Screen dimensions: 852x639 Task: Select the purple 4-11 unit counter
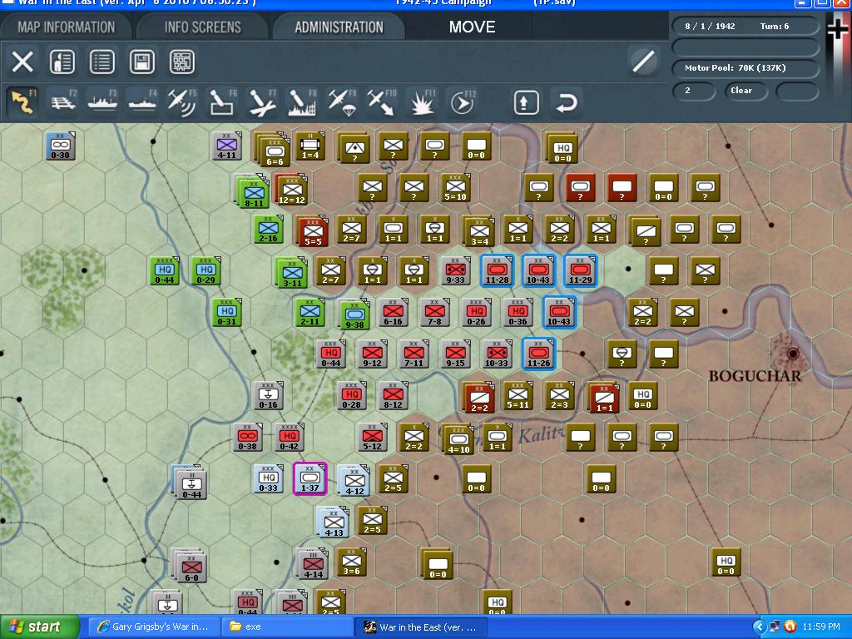coord(226,146)
